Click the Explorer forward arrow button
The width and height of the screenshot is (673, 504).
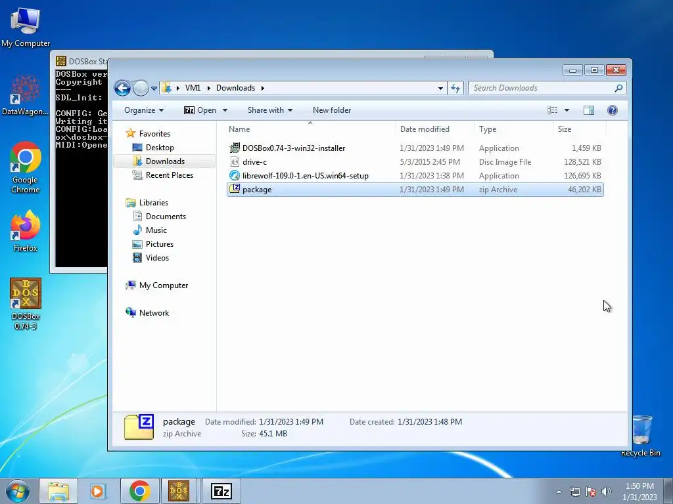pos(141,89)
